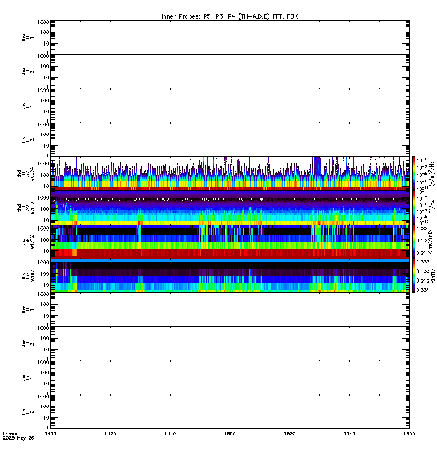
Task: Click the plot title "Inner Probes: P5, P3, P4"
Action: coord(198,17)
